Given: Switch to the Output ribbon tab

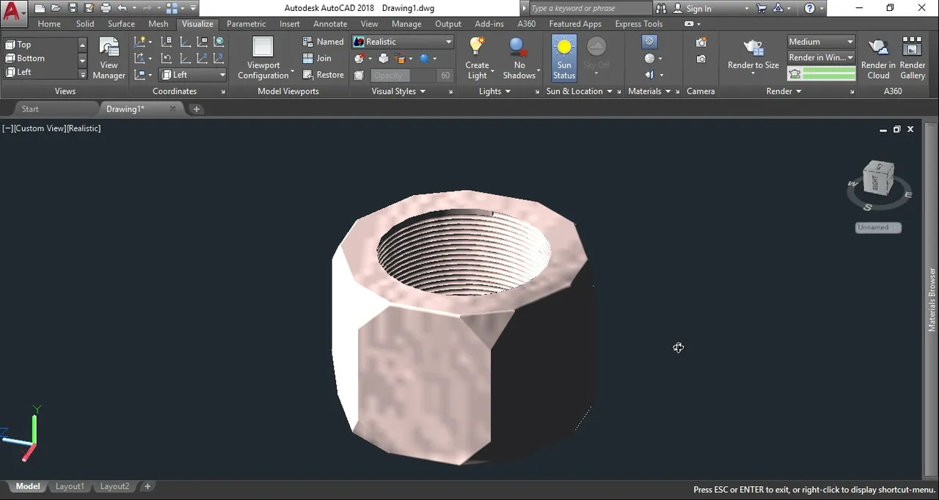Looking at the screenshot, I should (448, 23).
